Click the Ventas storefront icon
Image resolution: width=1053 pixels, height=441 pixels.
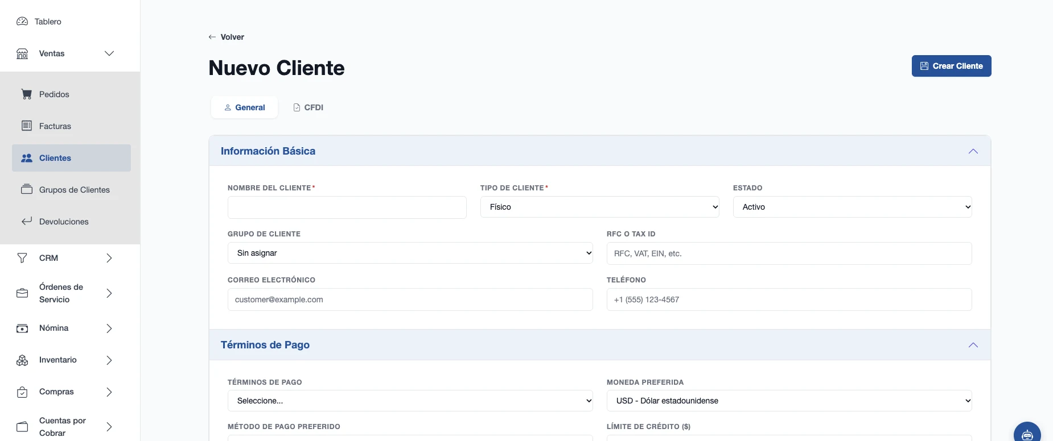[22, 53]
